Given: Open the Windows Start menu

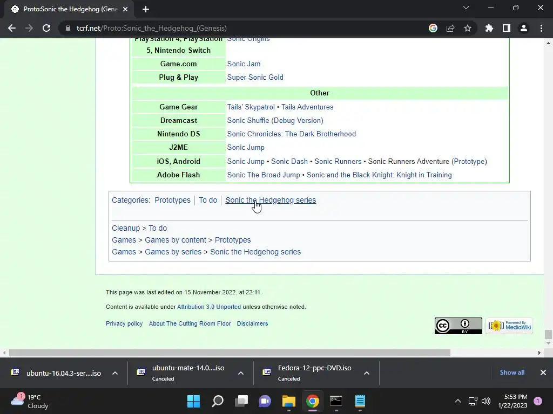Looking at the screenshot, I should (x=194, y=401).
